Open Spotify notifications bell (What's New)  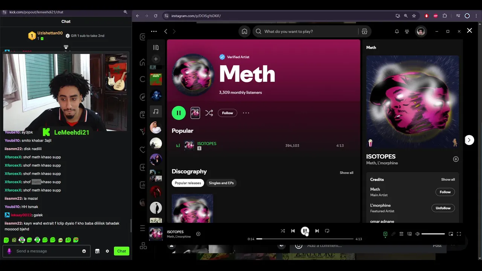[397, 32]
